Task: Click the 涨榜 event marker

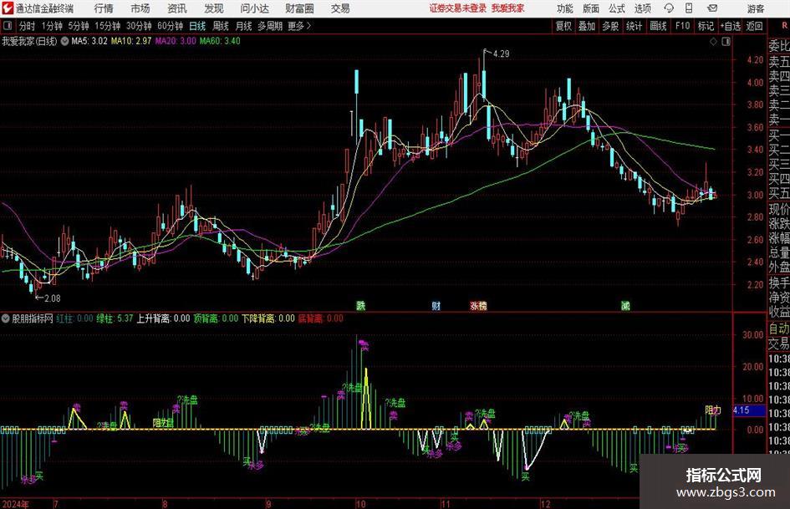Action: 478,305
